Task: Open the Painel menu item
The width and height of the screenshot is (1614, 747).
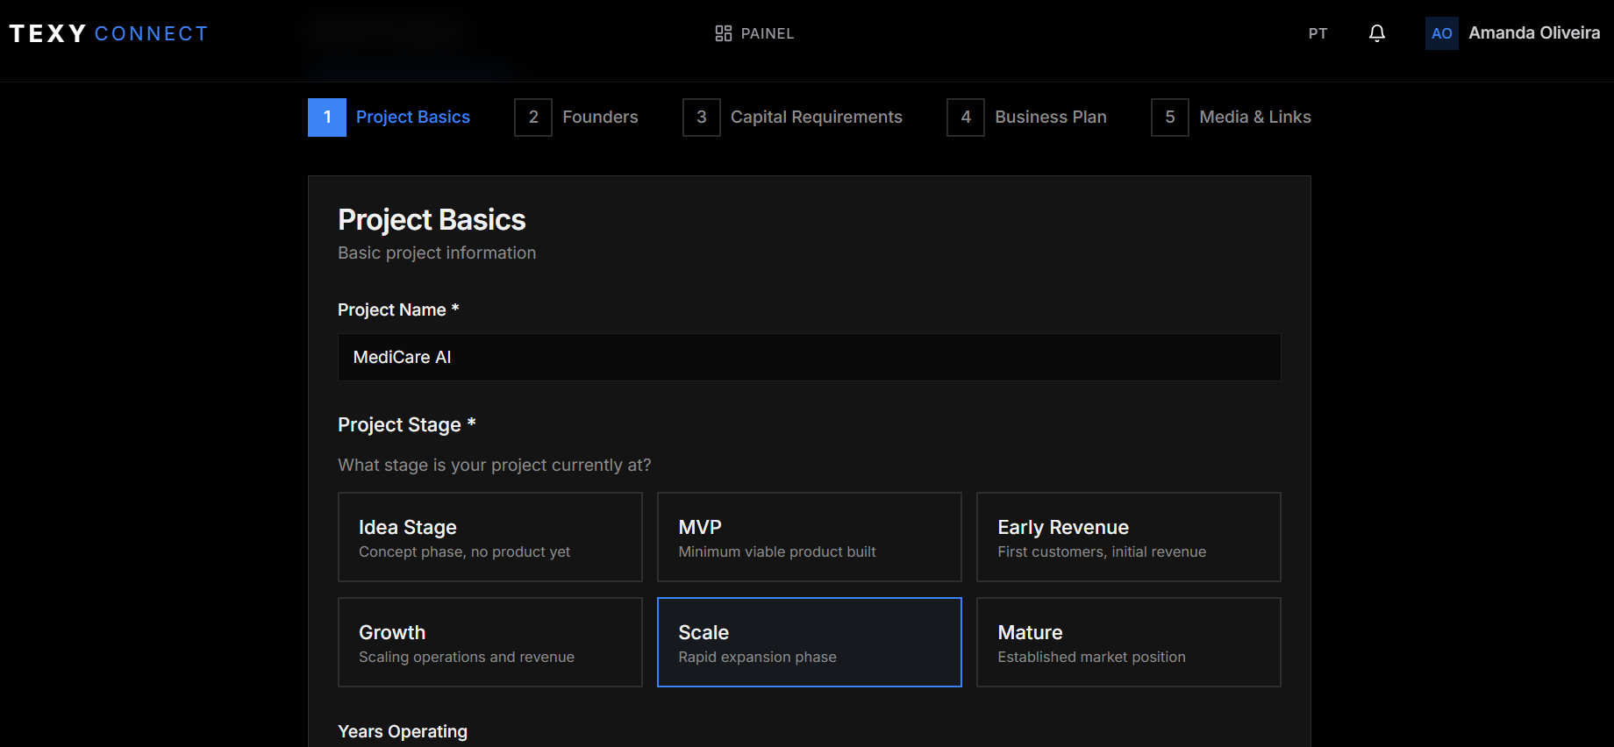Action: pos(754,33)
